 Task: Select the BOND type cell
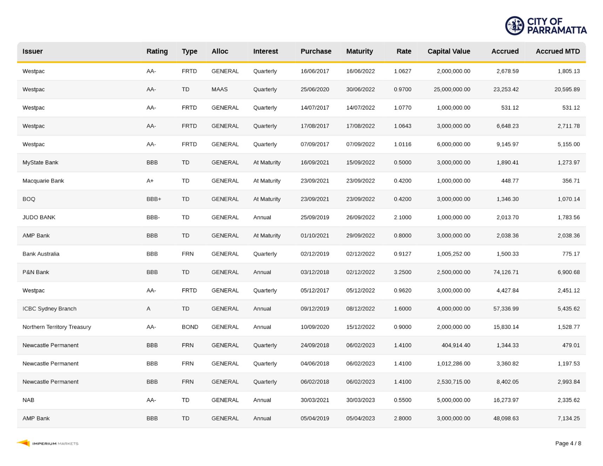pos(190,327)
